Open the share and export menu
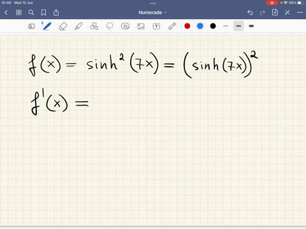 [x=56, y=13]
